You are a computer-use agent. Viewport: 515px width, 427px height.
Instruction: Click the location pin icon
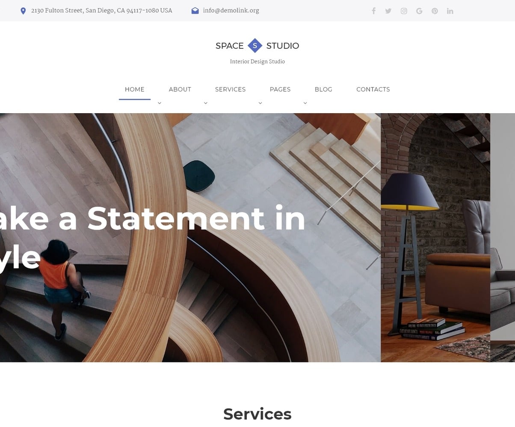tap(23, 11)
